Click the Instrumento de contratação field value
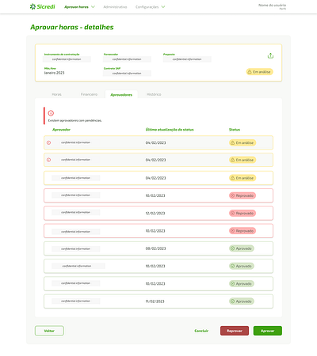This screenshot has width=317, height=356. click(x=67, y=59)
